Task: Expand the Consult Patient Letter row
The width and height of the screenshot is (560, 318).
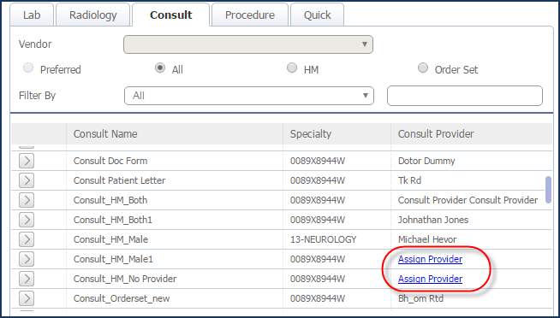Action: click(27, 180)
